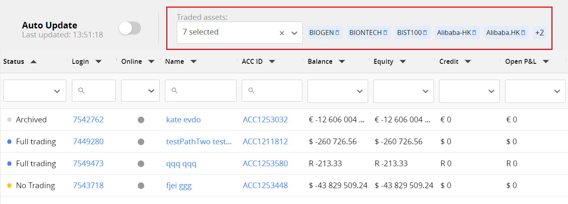Open the Name column sort arrow
Viewport: 568px width, 204px height.
coord(194,62)
